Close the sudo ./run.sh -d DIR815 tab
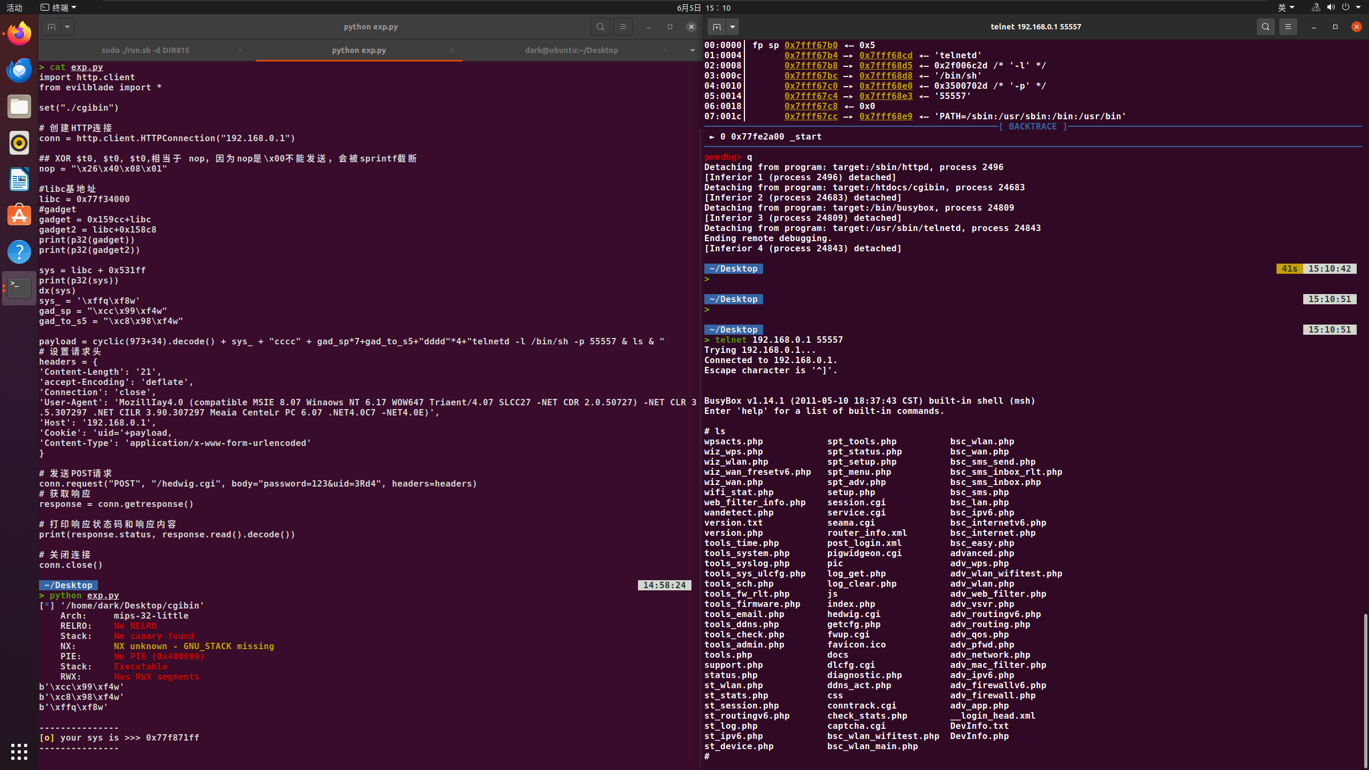Viewport: 1369px width, 770px height. point(240,50)
